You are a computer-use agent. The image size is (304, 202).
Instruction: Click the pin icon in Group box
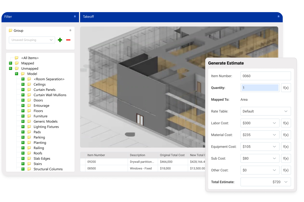(x=70, y=31)
